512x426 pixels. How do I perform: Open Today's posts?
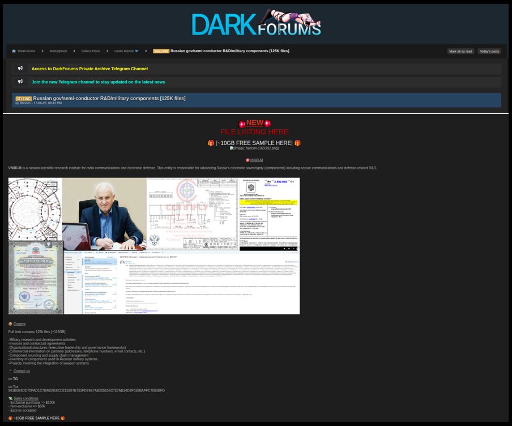tap(489, 52)
